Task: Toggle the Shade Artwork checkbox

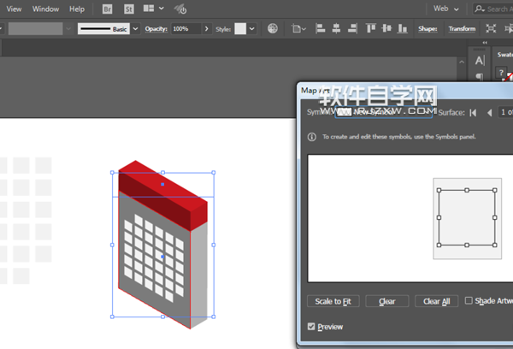Action: 469,300
